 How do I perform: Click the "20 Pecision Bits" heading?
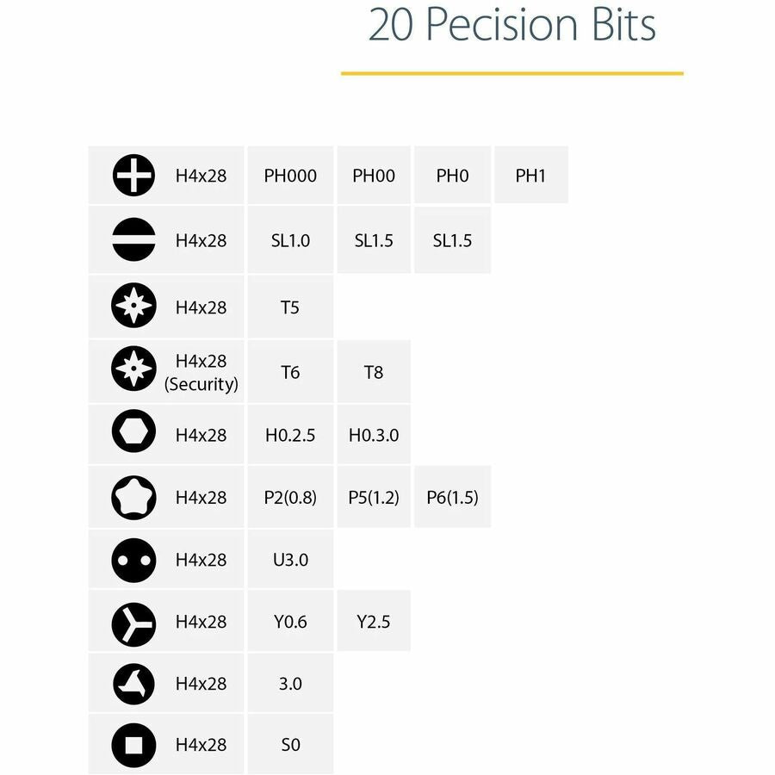(512, 26)
